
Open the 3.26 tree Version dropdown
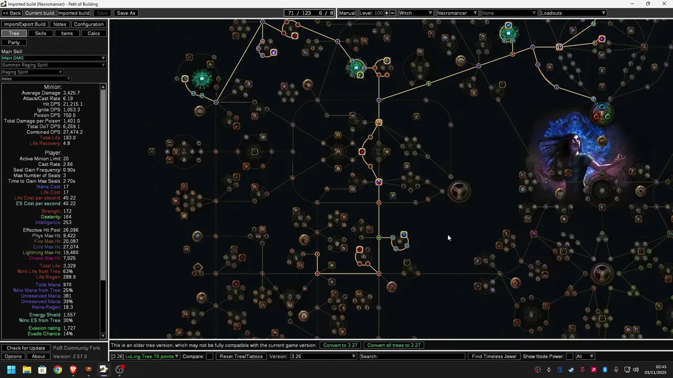pyautogui.click(x=323, y=356)
